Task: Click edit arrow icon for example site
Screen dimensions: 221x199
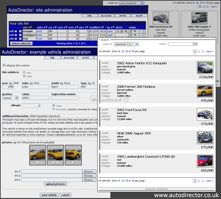Action: tap(16, 31)
